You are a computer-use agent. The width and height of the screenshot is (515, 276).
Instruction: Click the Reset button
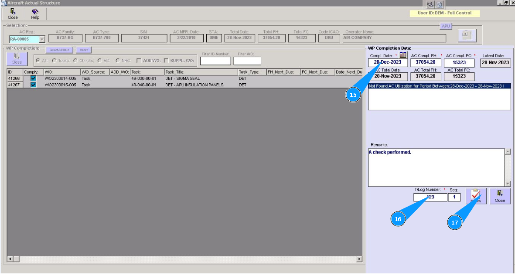pos(84,50)
